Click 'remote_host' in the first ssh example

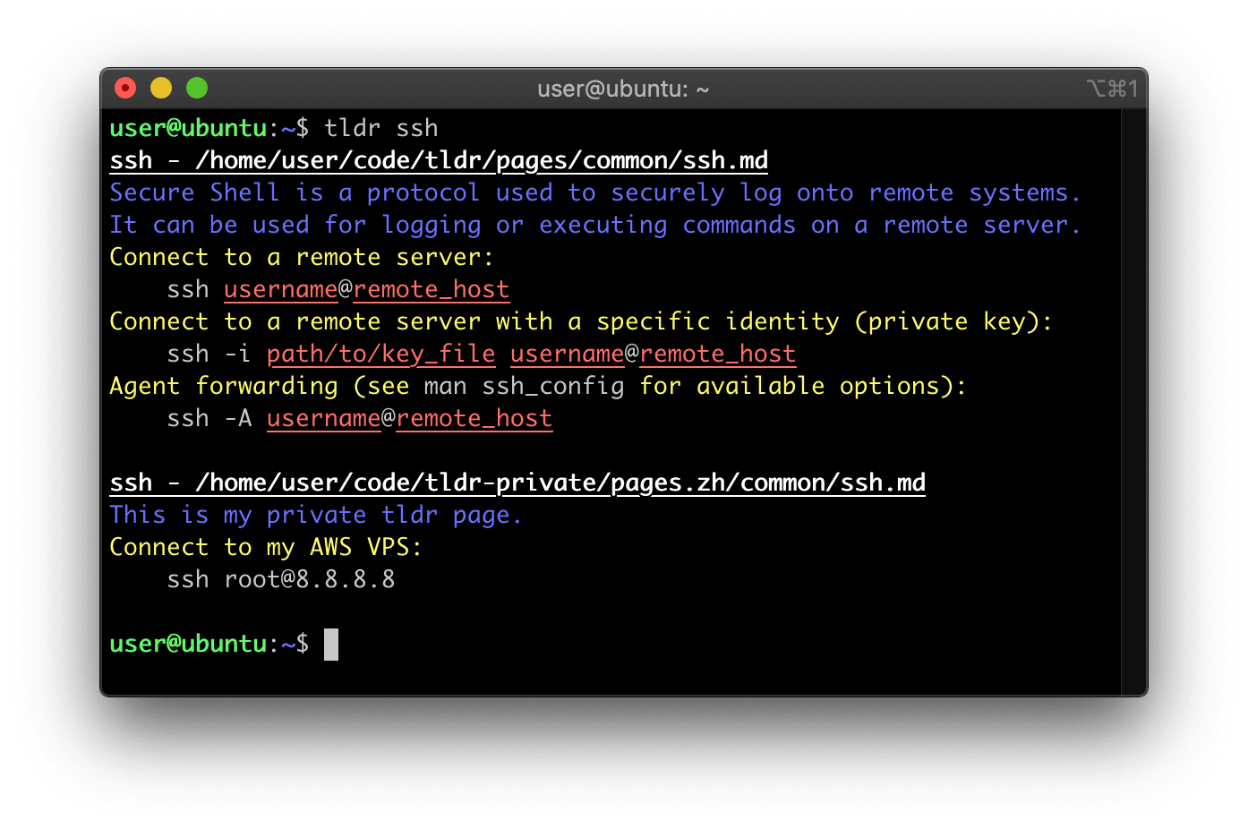(x=432, y=290)
